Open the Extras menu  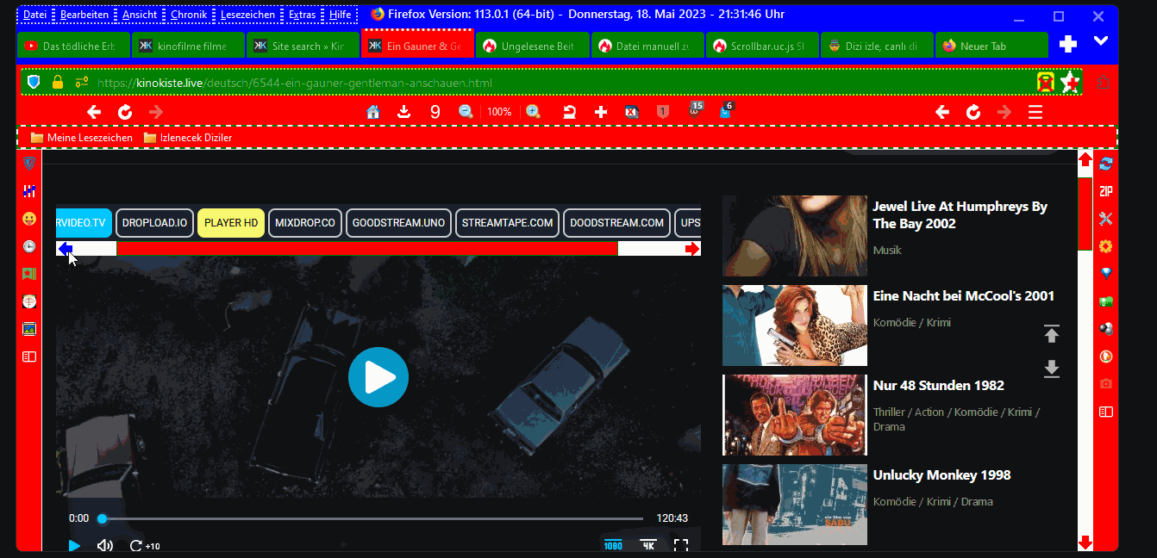pos(303,15)
